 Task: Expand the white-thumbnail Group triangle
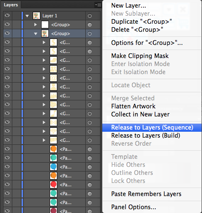coord(36,25)
